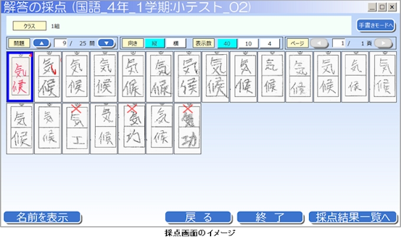
Task: Set display count to 40
Action: pos(227,43)
